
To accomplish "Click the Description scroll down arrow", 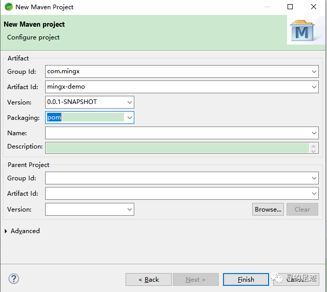I will click(x=313, y=151).
